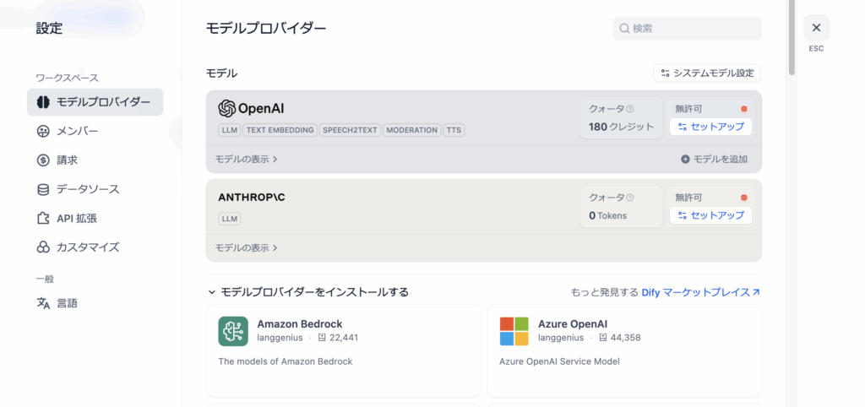
Task: Click the red status indicator for OpenAI
Action: click(x=744, y=109)
